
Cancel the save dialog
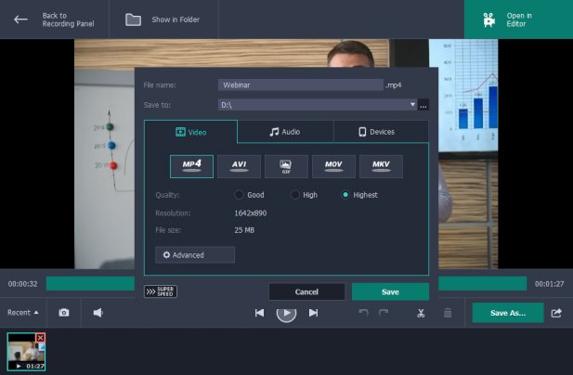pyautogui.click(x=306, y=291)
